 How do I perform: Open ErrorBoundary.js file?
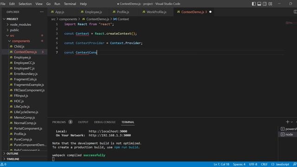(x=26, y=74)
